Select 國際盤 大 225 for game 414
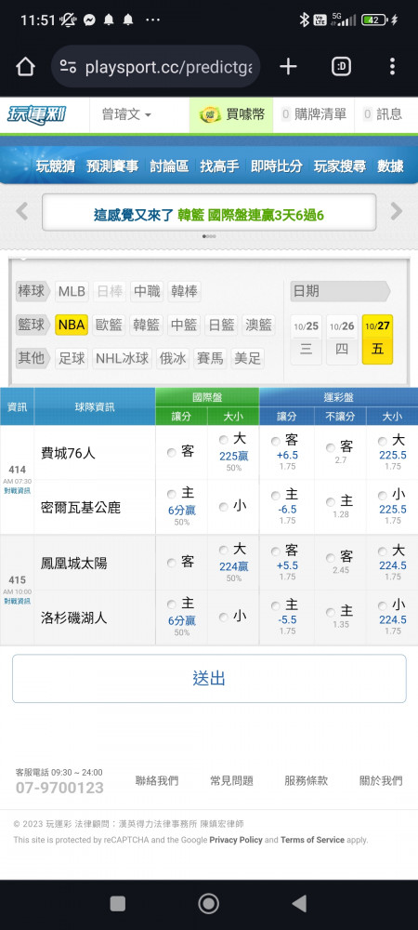 click(x=223, y=440)
